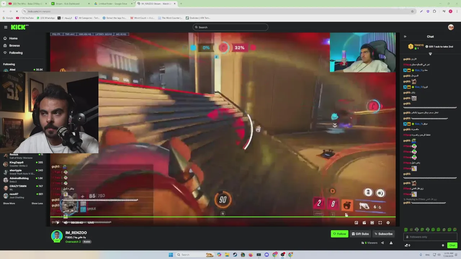The width and height of the screenshot is (461, 259).
Task: Click the green Chat send button
Action: tap(452, 245)
